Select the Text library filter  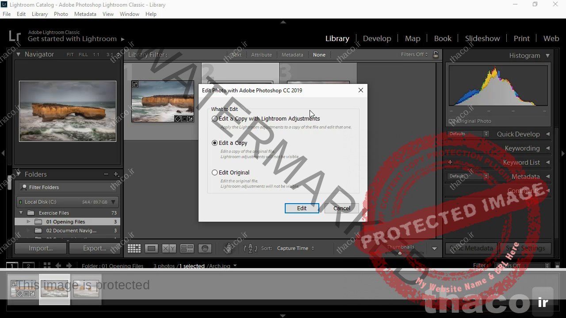pos(236,55)
